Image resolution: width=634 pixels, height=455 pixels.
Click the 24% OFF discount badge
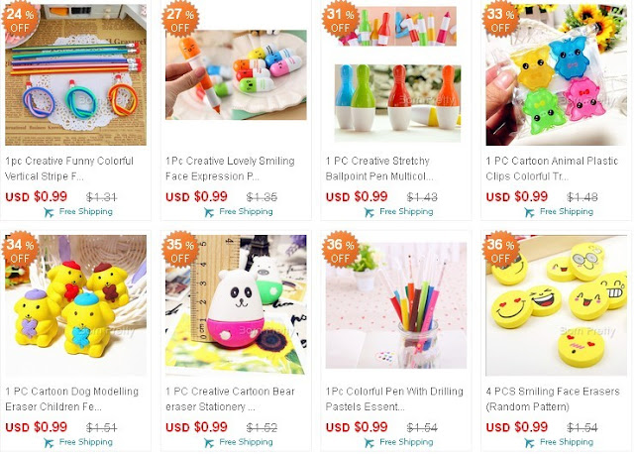(x=20, y=20)
